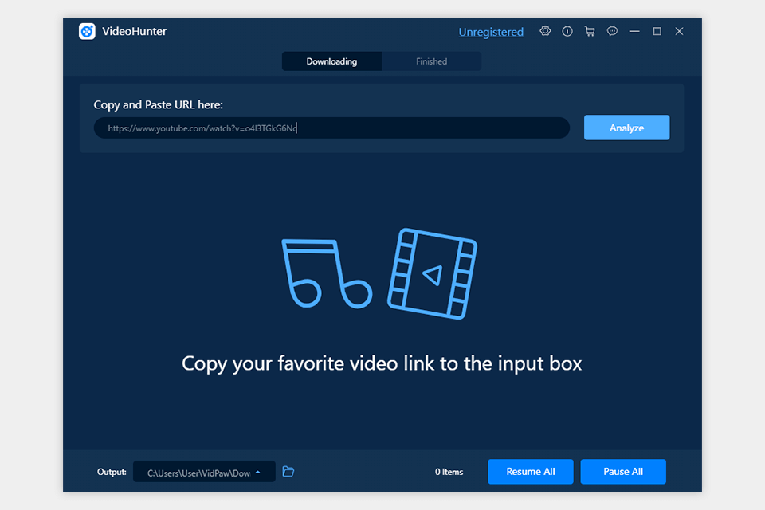This screenshot has width=765, height=510.
Task: Open the output folder icon
Action: [x=288, y=471]
